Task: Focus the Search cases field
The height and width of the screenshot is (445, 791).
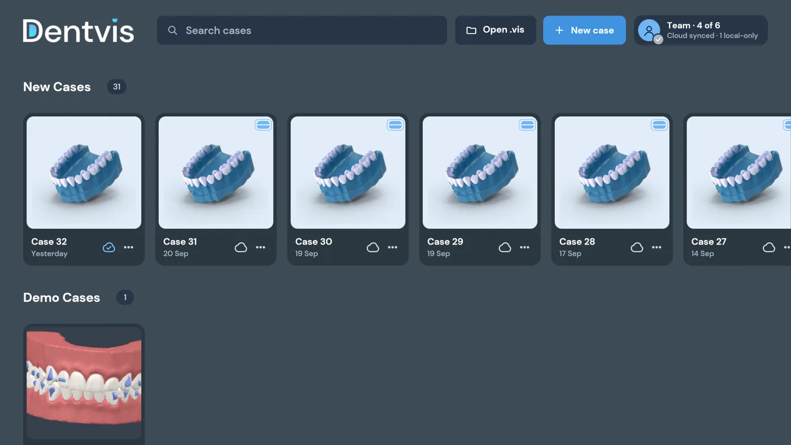Action: point(302,30)
